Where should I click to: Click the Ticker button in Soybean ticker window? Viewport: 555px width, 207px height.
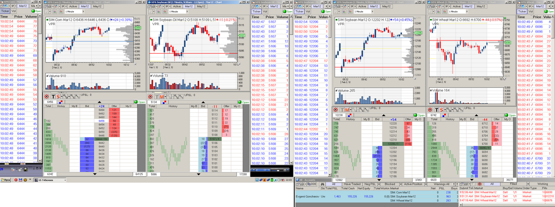click(299, 11)
